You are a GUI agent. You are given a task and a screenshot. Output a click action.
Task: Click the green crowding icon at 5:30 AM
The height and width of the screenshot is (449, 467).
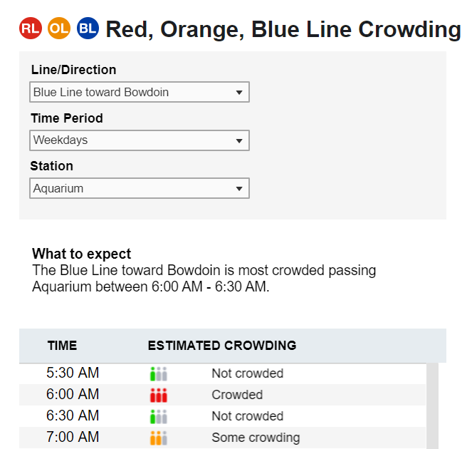159,373
